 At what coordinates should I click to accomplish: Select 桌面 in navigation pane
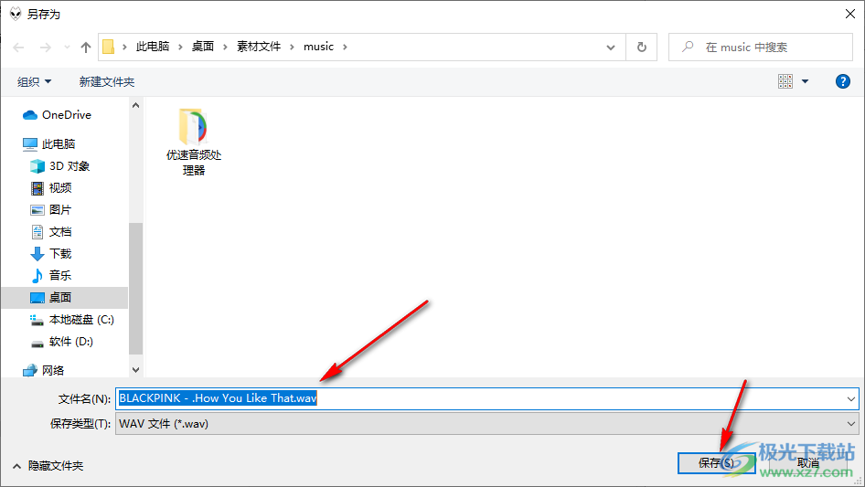click(x=65, y=297)
